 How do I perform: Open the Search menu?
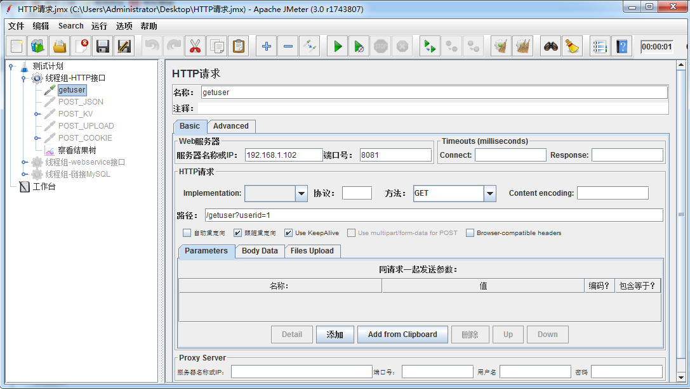pos(71,26)
